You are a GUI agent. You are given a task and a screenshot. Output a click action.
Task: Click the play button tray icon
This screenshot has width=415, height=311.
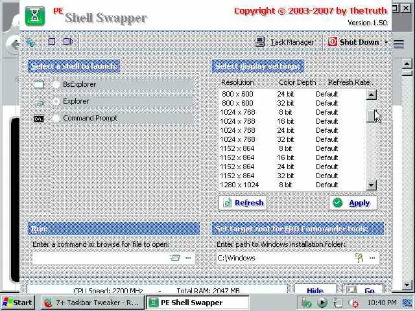click(x=322, y=303)
